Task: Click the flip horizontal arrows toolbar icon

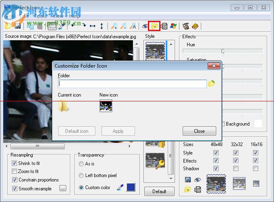Action: pyautogui.click(x=92, y=26)
